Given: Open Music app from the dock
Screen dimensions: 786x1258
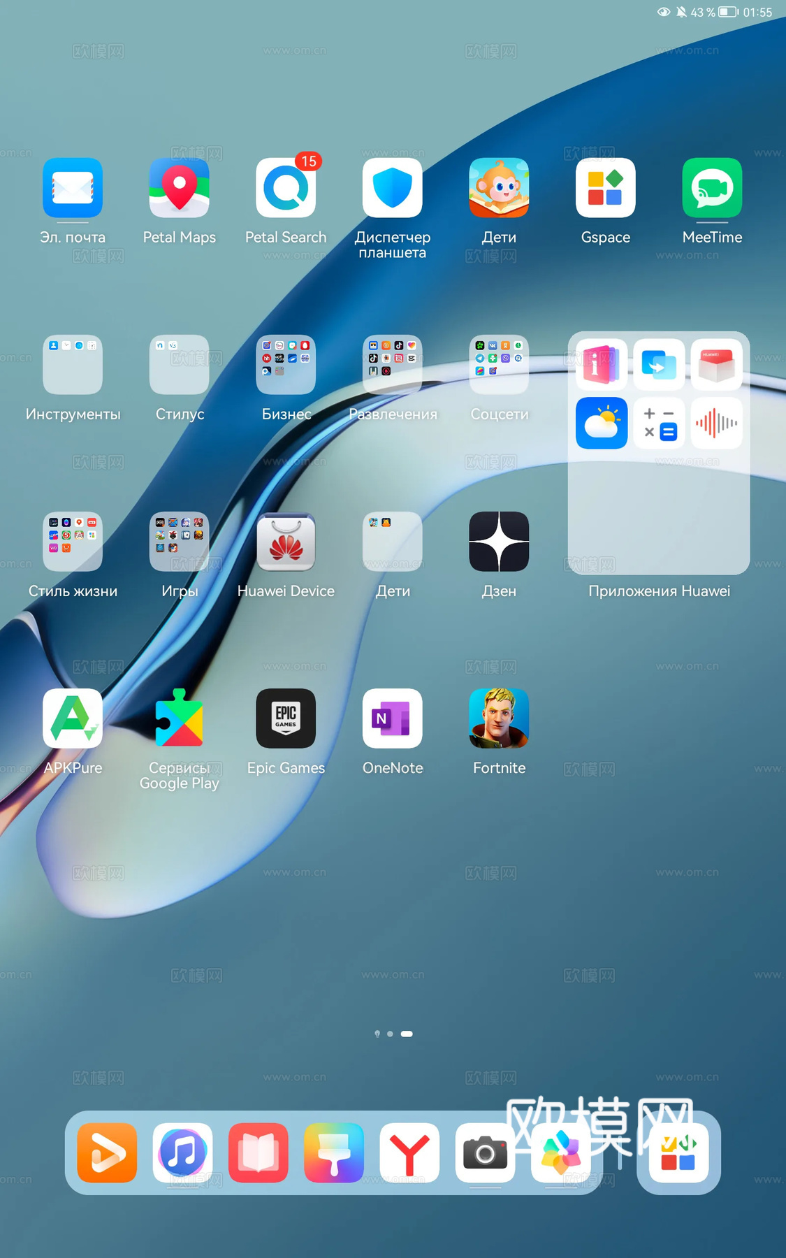Looking at the screenshot, I should click(x=182, y=1153).
